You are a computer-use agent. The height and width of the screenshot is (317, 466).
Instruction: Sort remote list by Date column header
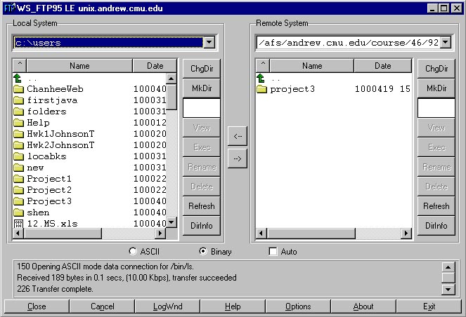383,65
